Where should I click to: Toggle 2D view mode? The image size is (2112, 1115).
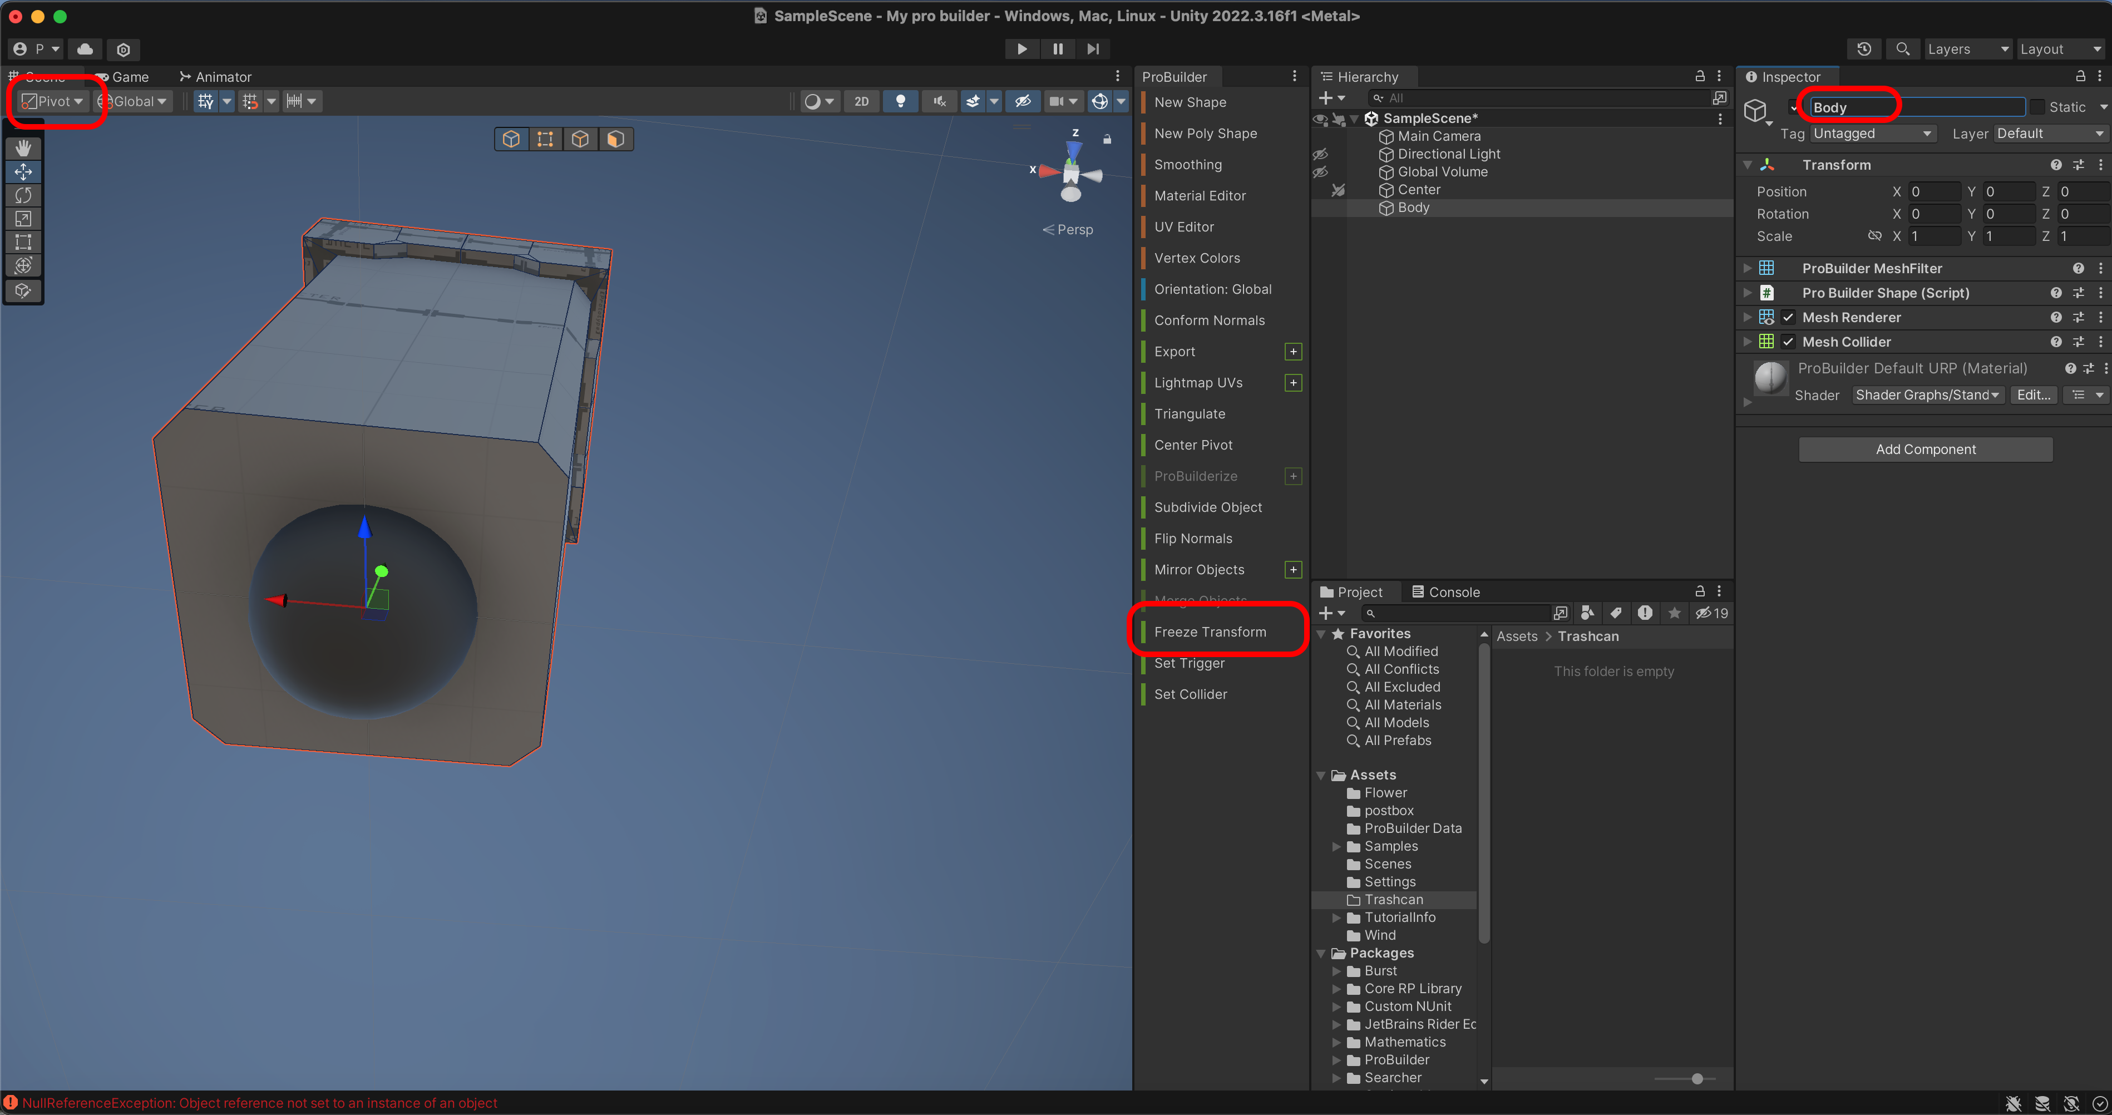(x=861, y=102)
